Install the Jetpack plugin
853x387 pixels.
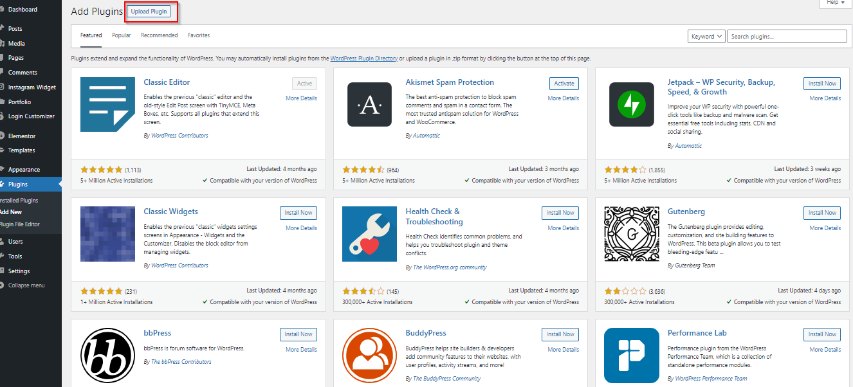pyautogui.click(x=822, y=84)
